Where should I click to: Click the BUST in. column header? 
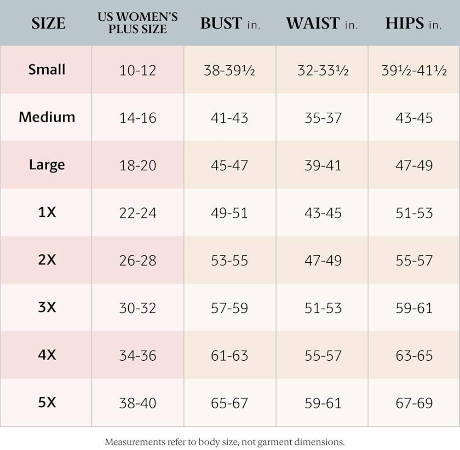coord(230,23)
